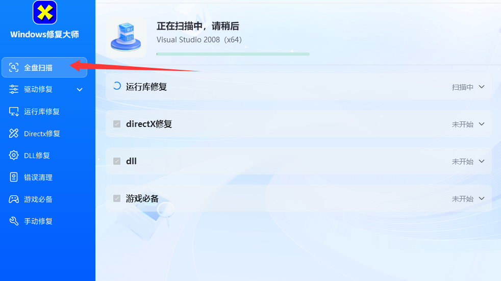The height and width of the screenshot is (281, 501).
Task: Click the scanning server illustration icon
Action: (126, 37)
